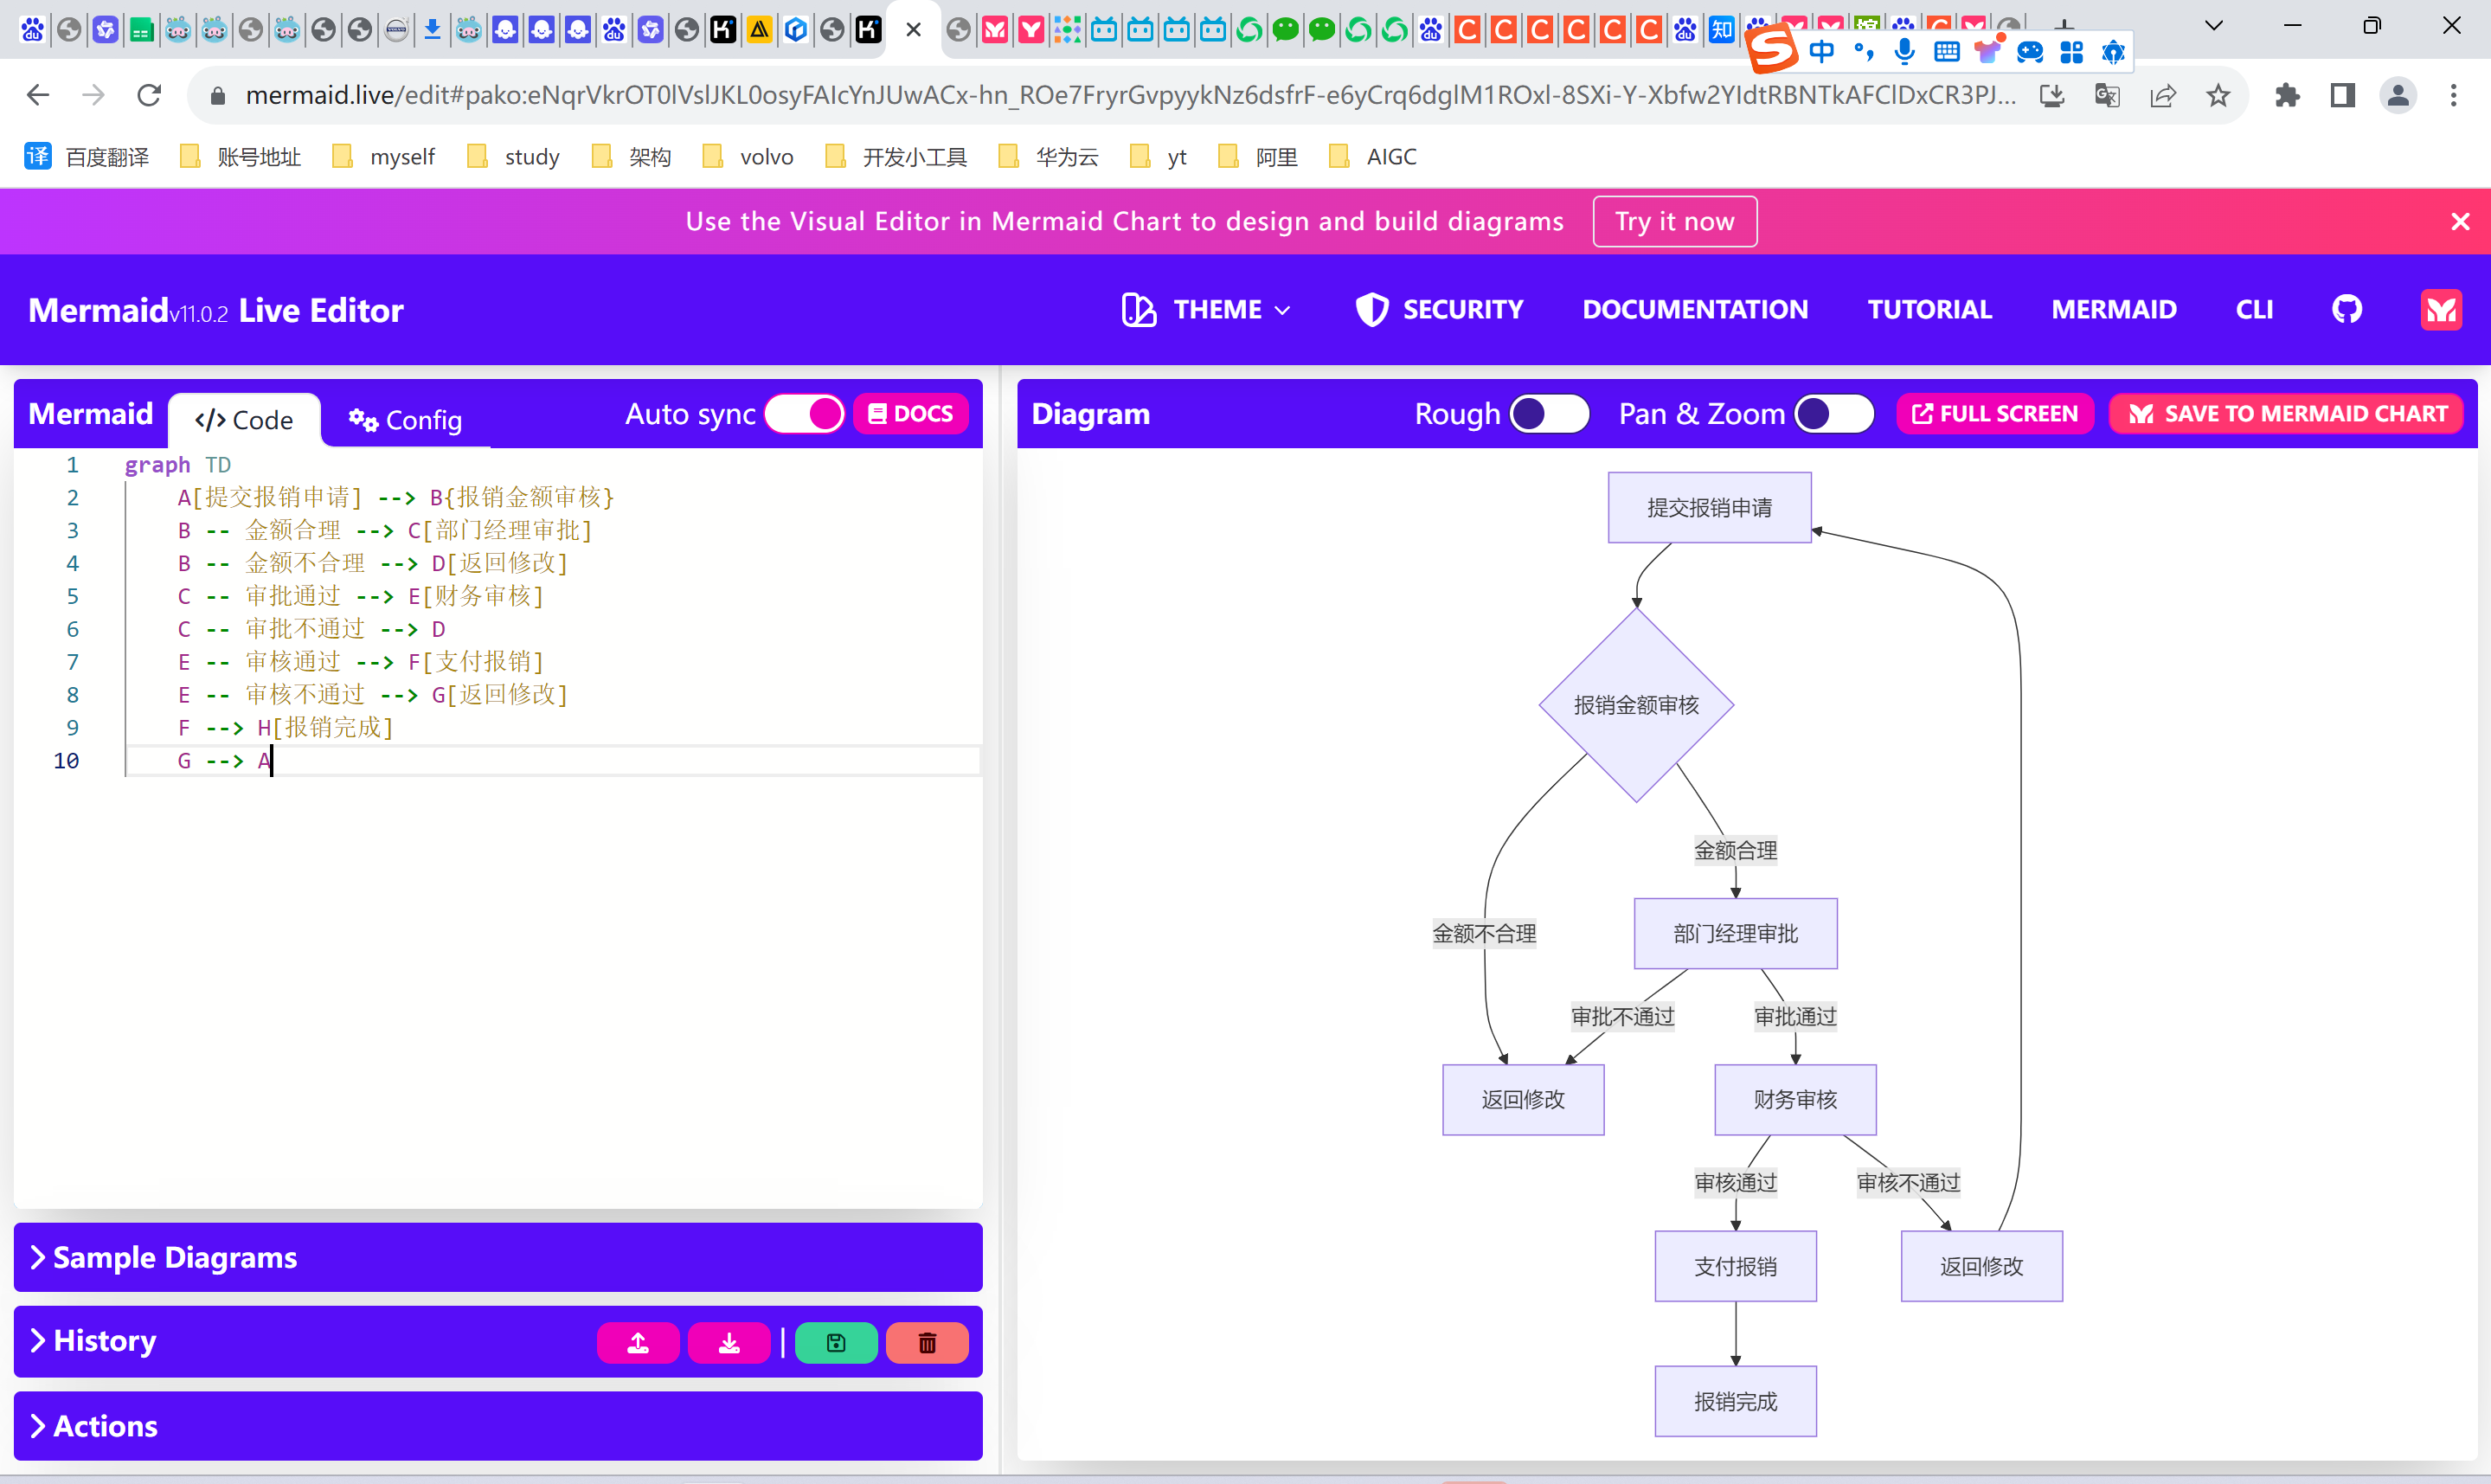Image resolution: width=2491 pixels, height=1484 pixels.
Task: Click the address bar URL field
Action: [x=1129, y=95]
